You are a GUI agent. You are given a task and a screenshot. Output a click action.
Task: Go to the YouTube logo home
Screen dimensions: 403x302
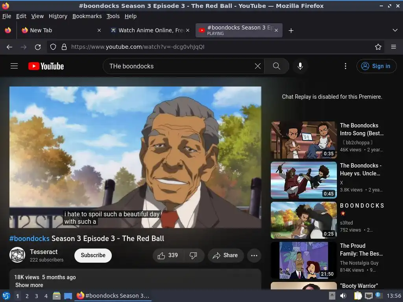[46, 66]
